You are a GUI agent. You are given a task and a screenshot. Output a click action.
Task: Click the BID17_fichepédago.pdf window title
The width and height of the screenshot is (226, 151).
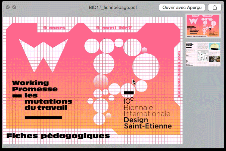pyautogui.click(x=113, y=8)
